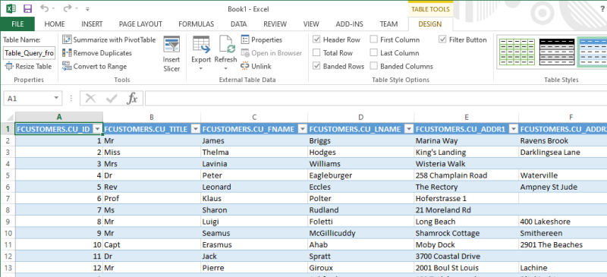Switch to the TEAM tab
The width and height of the screenshot is (607, 277).
(388, 24)
